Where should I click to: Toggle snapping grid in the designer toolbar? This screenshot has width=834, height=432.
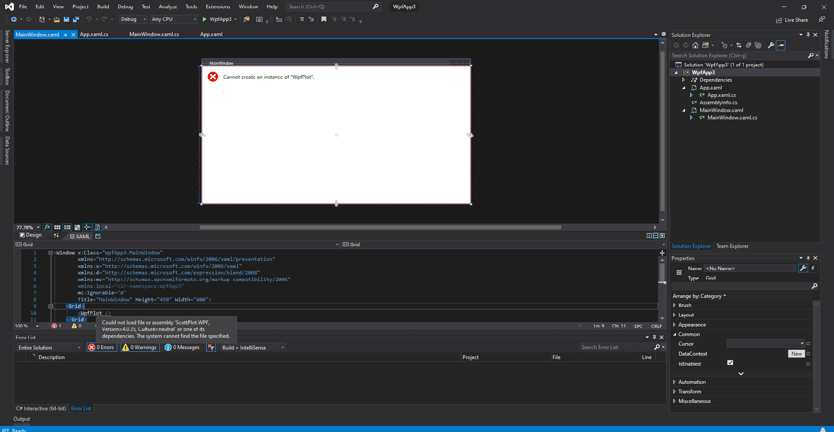pos(57,227)
